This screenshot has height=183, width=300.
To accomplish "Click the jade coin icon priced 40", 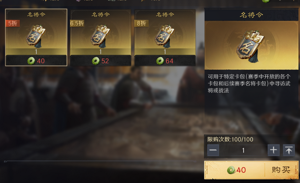I will coord(31,61).
